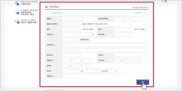Tick the 정보입력 완료 checkbox
The image size is (182, 91).
click(49, 13)
